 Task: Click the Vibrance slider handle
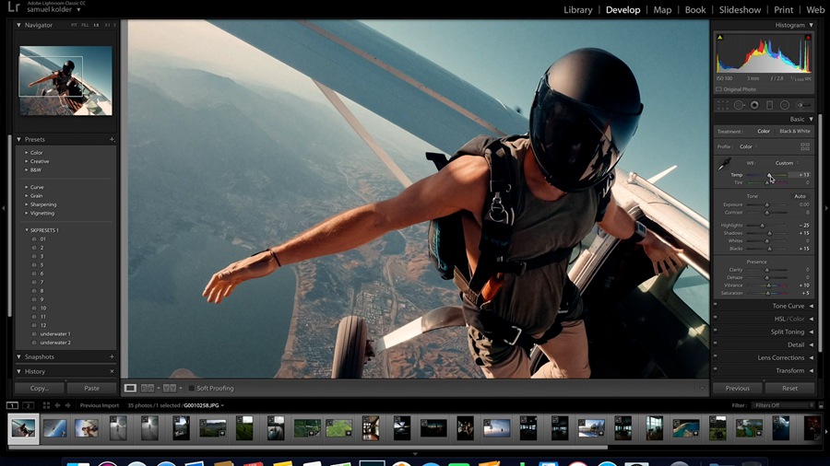768,285
